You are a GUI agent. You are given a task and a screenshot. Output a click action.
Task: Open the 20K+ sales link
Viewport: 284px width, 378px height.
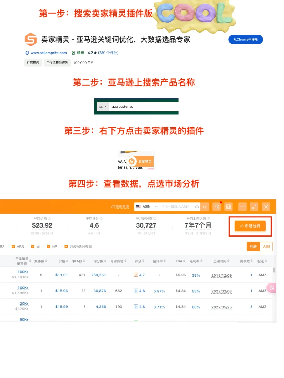pos(24,304)
